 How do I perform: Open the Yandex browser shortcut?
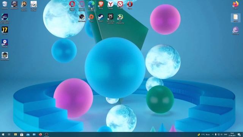pos(110,5)
